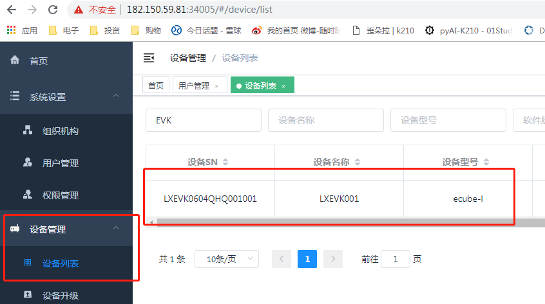Click 设备管理 in the breadcrumb

(188, 58)
